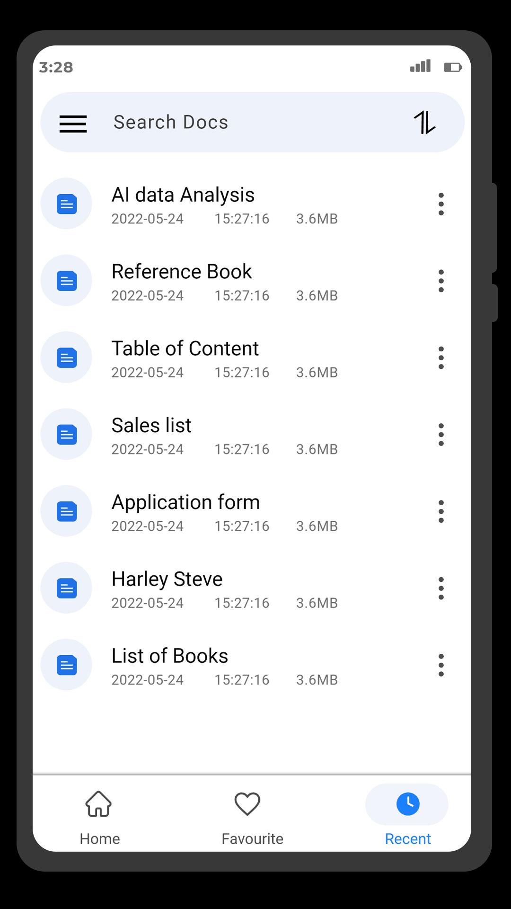Tap the Recent clock icon
Screen dimensions: 511x909
(408, 804)
